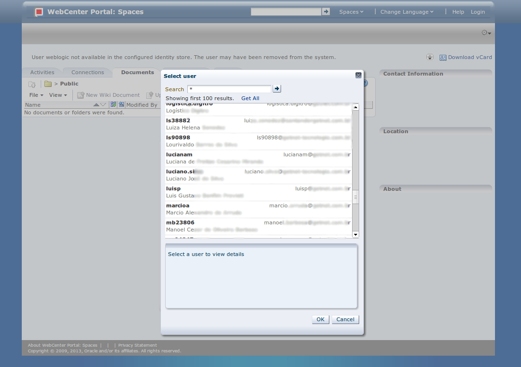521x367 pixels.
Task: Click the search arrow in Select user dialog
Action: [x=277, y=89]
